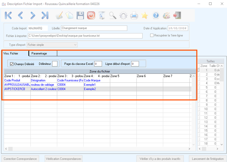Click the window title bar app icon
Screen dimensions: 227x162
click(x=4, y=4)
